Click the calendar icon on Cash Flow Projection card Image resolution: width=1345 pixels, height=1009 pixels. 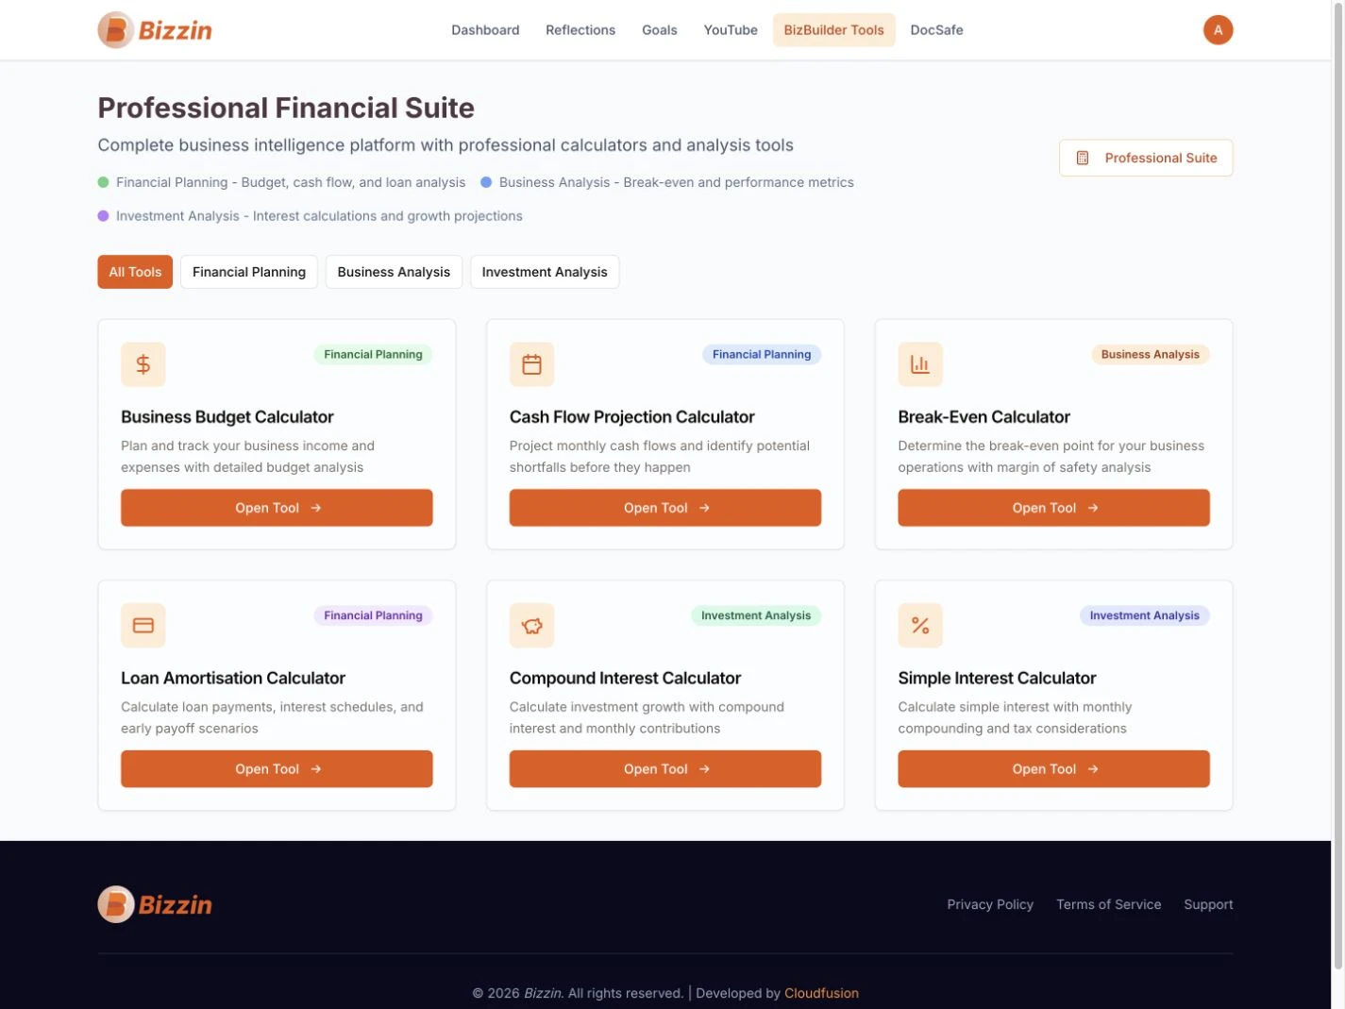tap(531, 364)
